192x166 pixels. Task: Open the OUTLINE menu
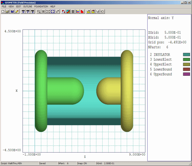point(28,6)
